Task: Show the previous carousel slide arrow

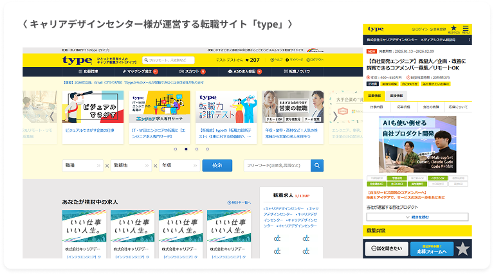Action: [52, 116]
